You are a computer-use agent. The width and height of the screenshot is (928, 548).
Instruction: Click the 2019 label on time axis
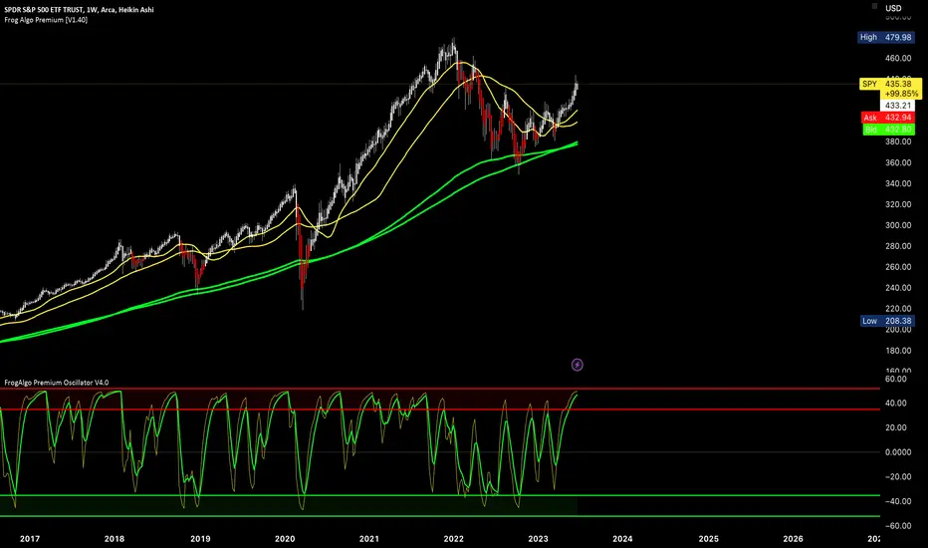pyautogui.click(x=200, y=538)
